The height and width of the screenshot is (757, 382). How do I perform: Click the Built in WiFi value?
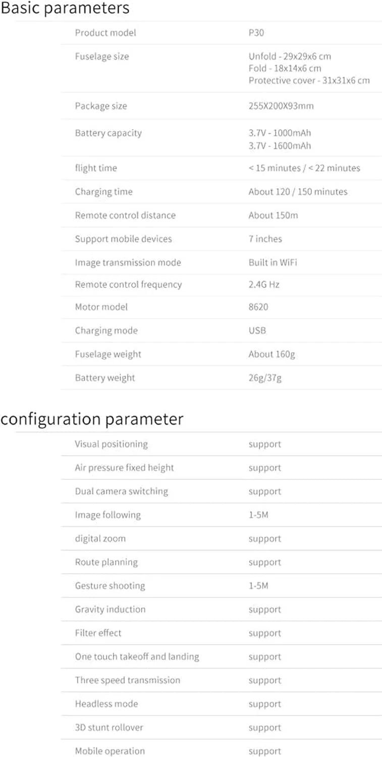[x=272, y=262]
